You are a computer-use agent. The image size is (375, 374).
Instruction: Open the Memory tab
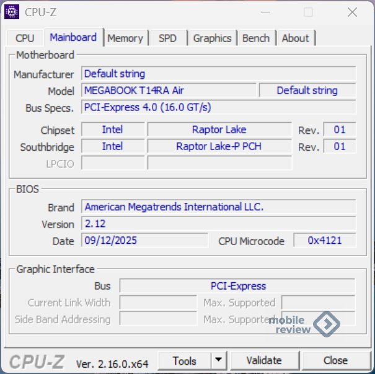pyautogui.click(x=125, y=38)
